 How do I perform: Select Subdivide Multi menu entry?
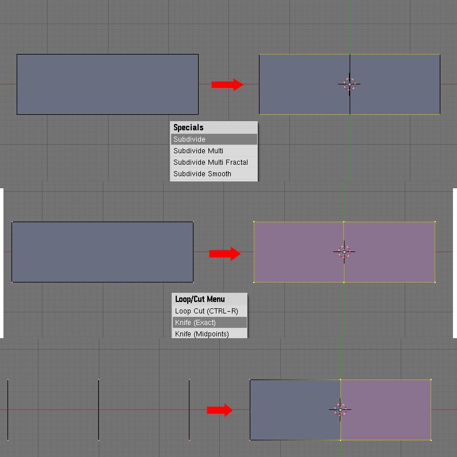click(214, 150)
